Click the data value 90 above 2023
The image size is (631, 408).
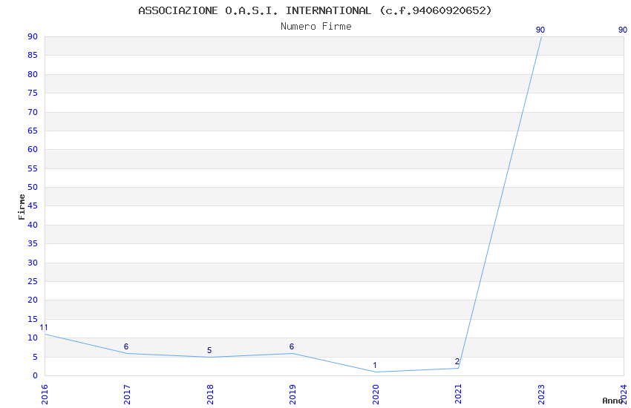(540, 30)
